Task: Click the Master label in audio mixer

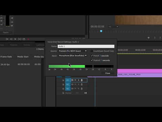Action: click(6, 33)
